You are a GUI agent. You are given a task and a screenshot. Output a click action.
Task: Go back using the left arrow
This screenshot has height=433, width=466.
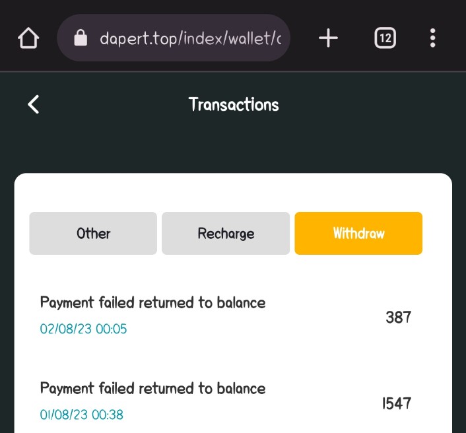click(34, 104)
